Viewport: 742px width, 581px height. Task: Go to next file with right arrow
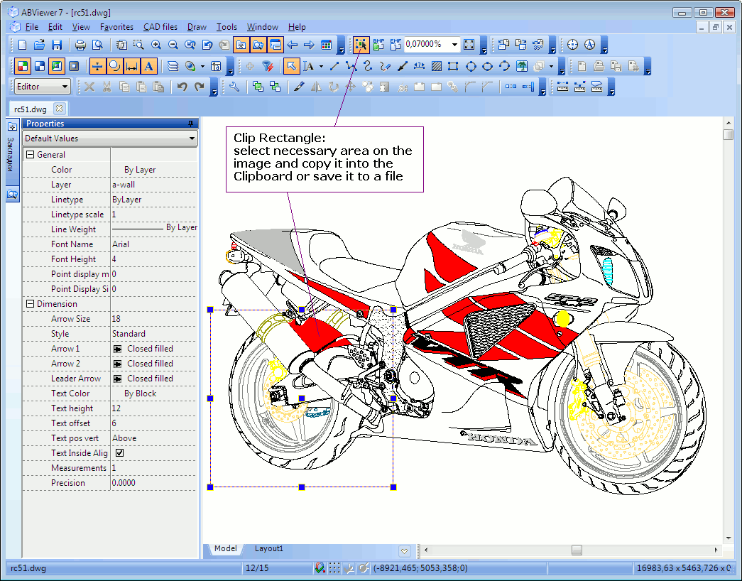[309, 45]
